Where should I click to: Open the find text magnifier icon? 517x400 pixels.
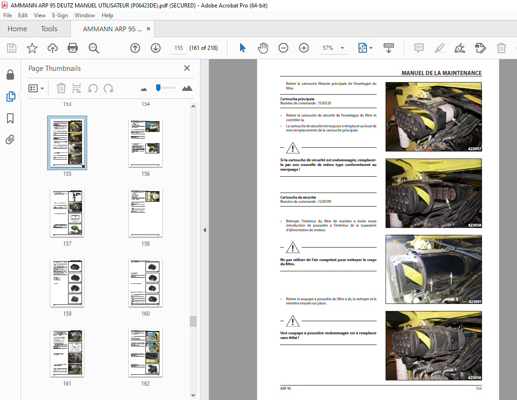pyautogui.click(x=94, y=48)
